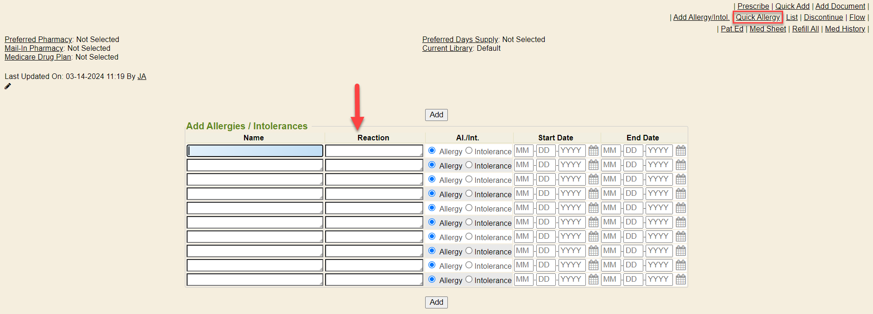Image resolution: width=873 pixels, height=314 pixels.
Task: Open Start Date calendar icon in third row
Action: click(x=593, y=179)
